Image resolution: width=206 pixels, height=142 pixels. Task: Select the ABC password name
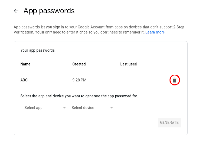[x=24, y=80]
